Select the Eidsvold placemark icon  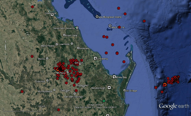pyautogui.click(x=47, y=81)
